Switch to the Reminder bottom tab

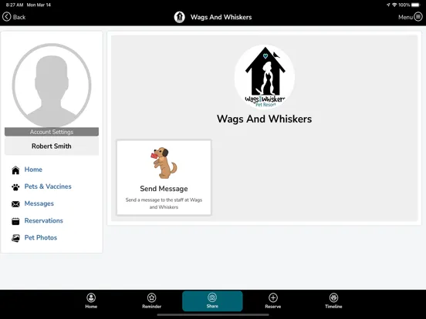coord(151,301)
